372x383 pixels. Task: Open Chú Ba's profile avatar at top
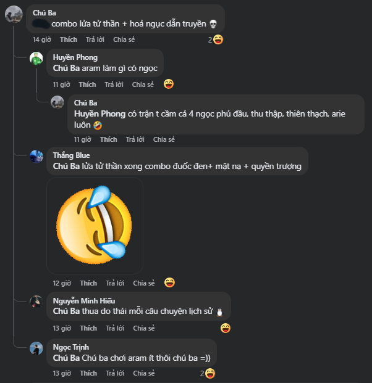pos(14,14)
